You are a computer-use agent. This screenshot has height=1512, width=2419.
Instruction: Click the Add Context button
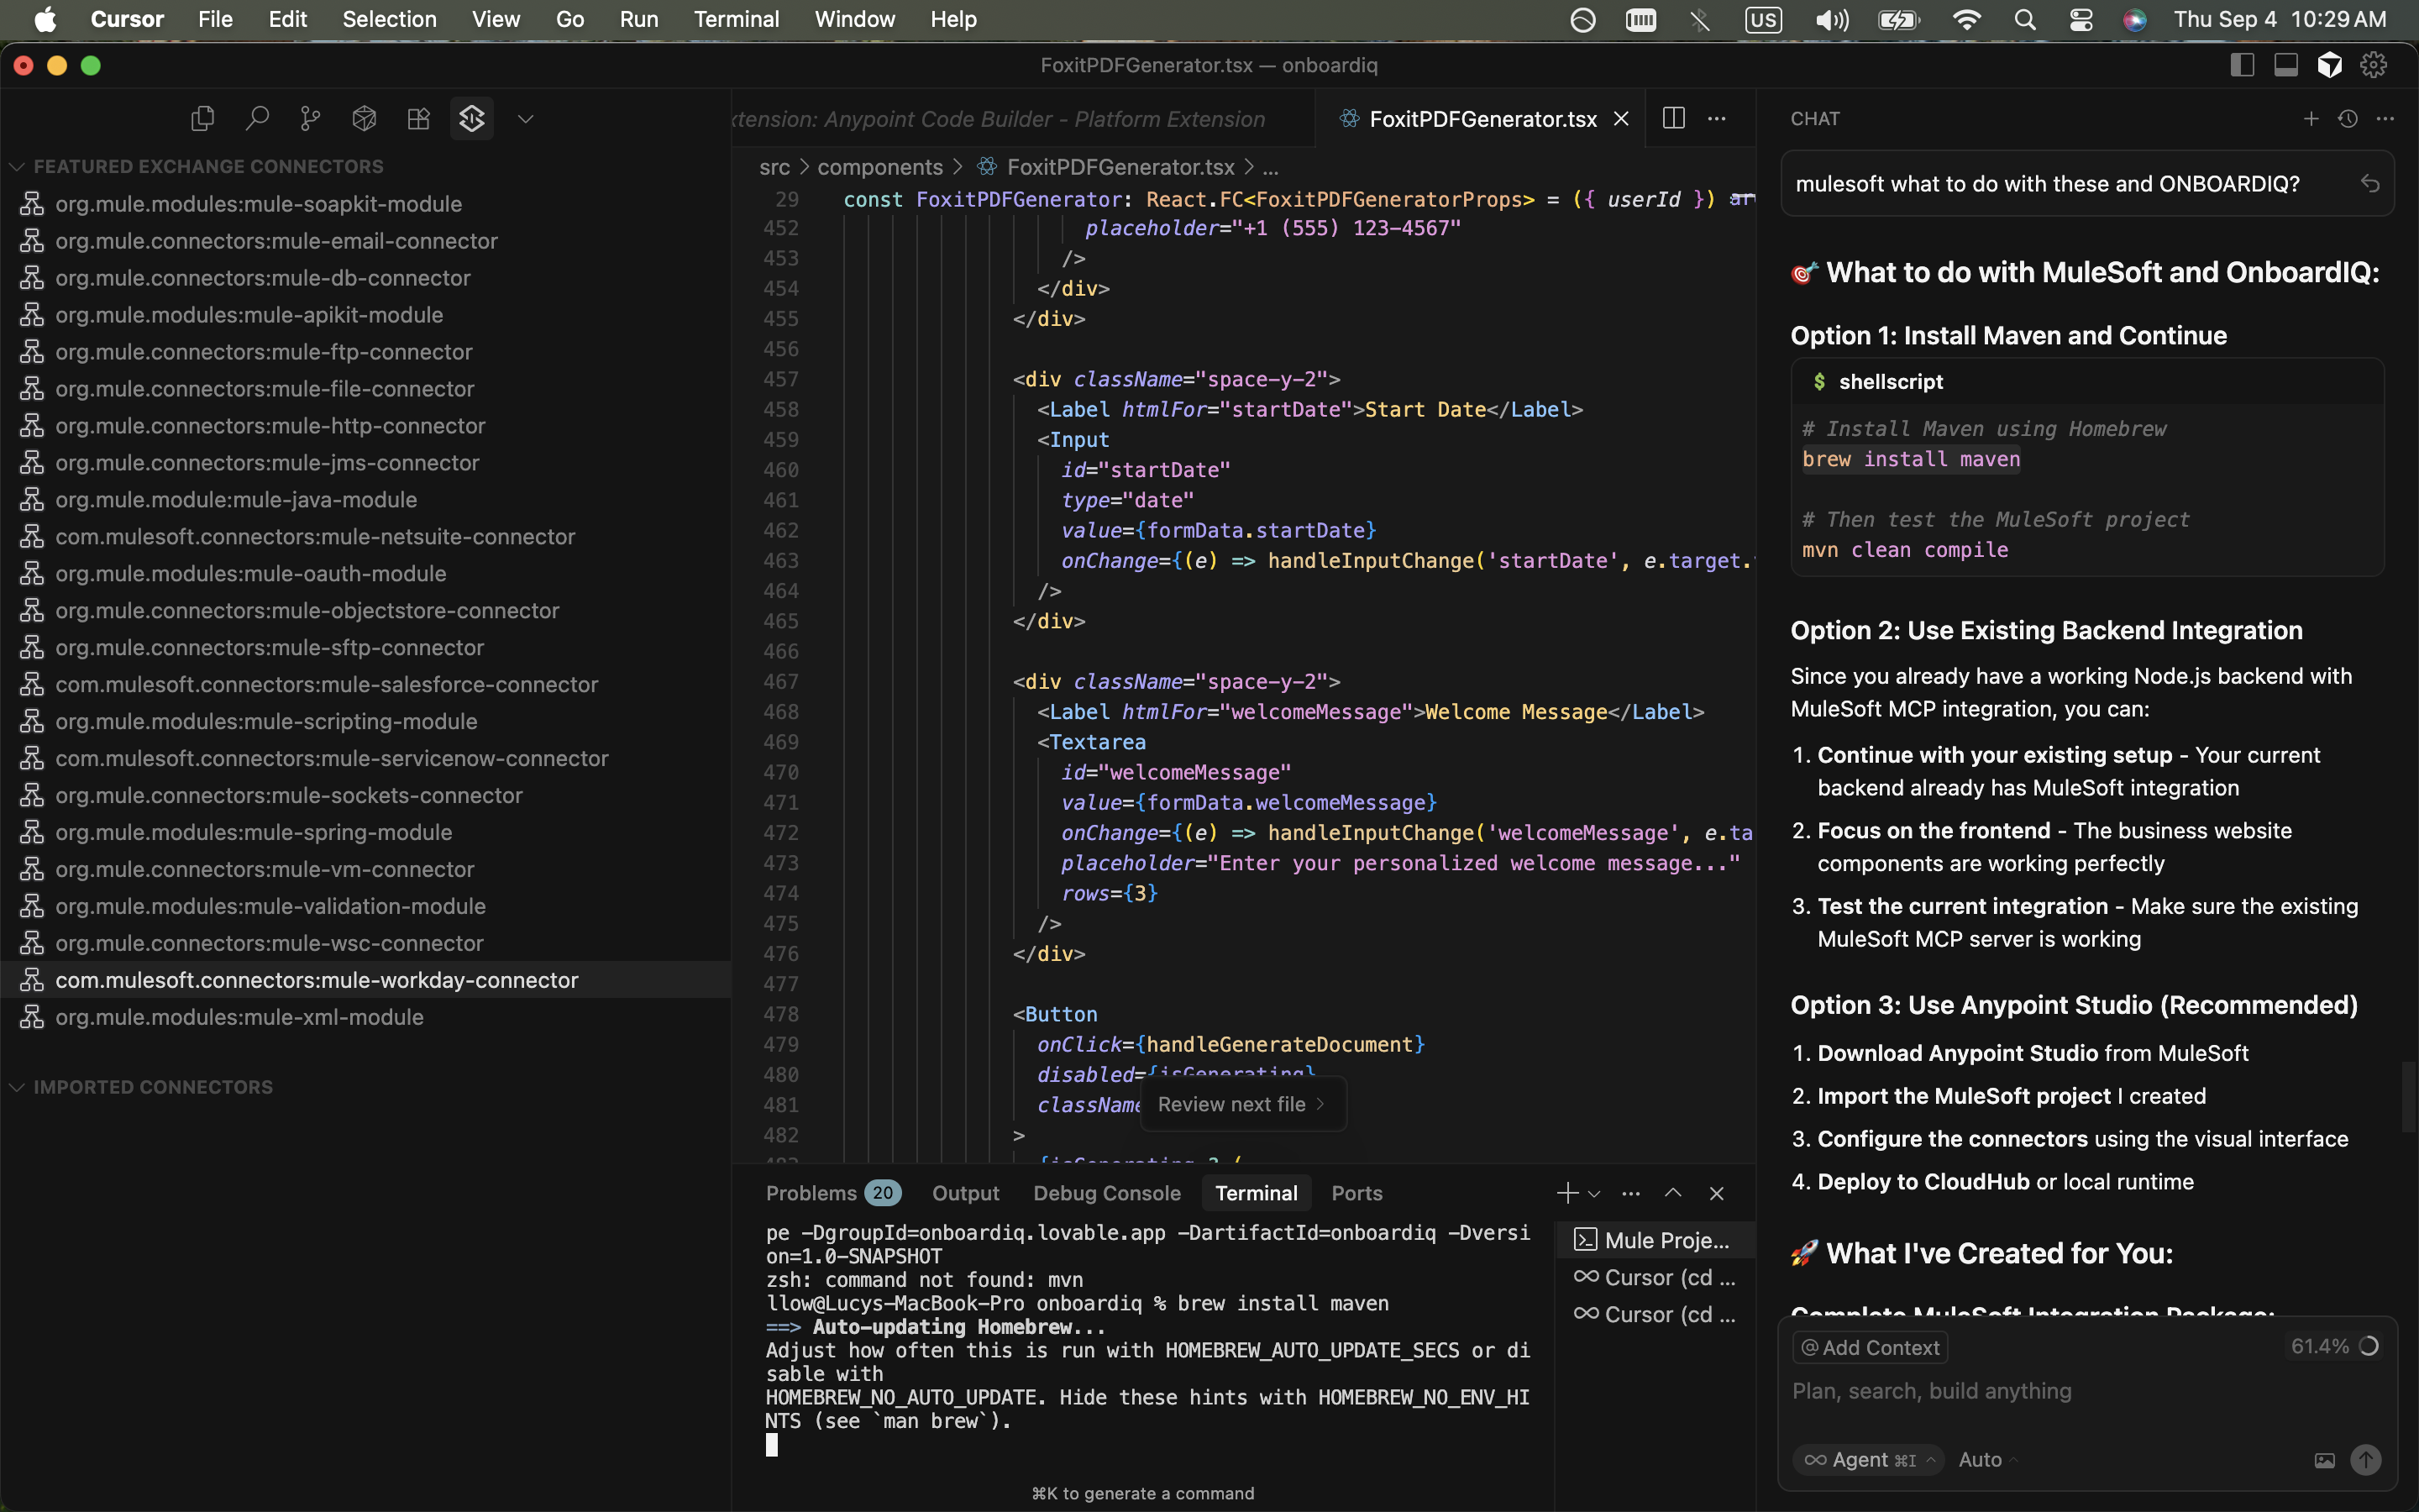(x=1869, y=1347)
